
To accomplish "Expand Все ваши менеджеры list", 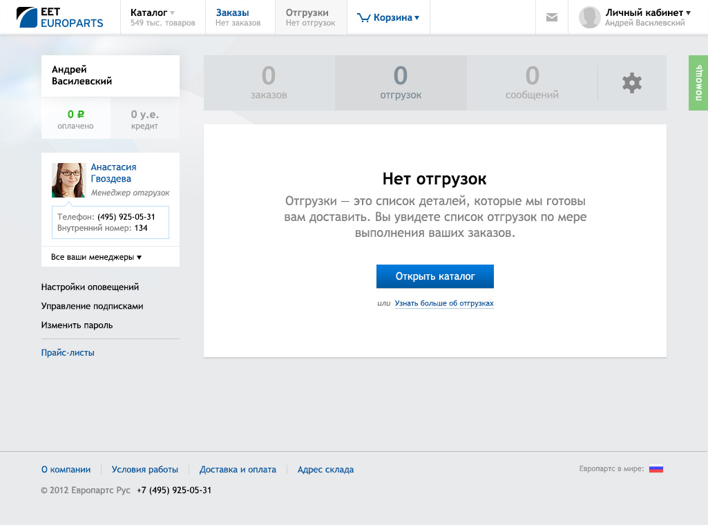I will pyautogui.click(x=96, y=257).
